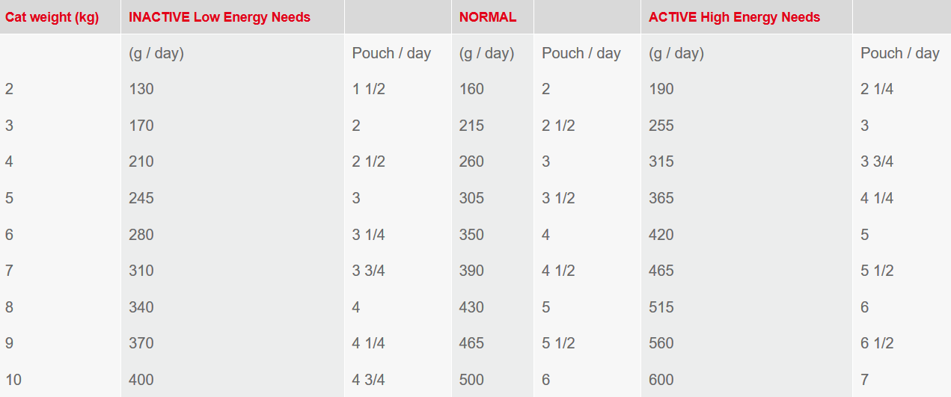The height and width of the screenshot is (397, 951).
Task: Select the 350 normal grams cell
Action: [471, 235]
